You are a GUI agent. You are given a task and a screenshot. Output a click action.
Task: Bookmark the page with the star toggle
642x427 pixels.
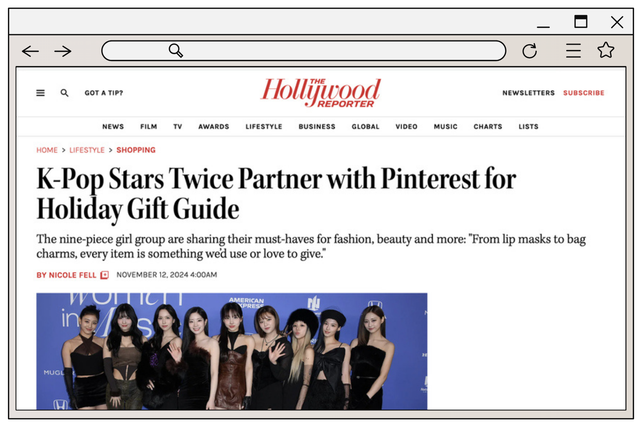point(605,50)
